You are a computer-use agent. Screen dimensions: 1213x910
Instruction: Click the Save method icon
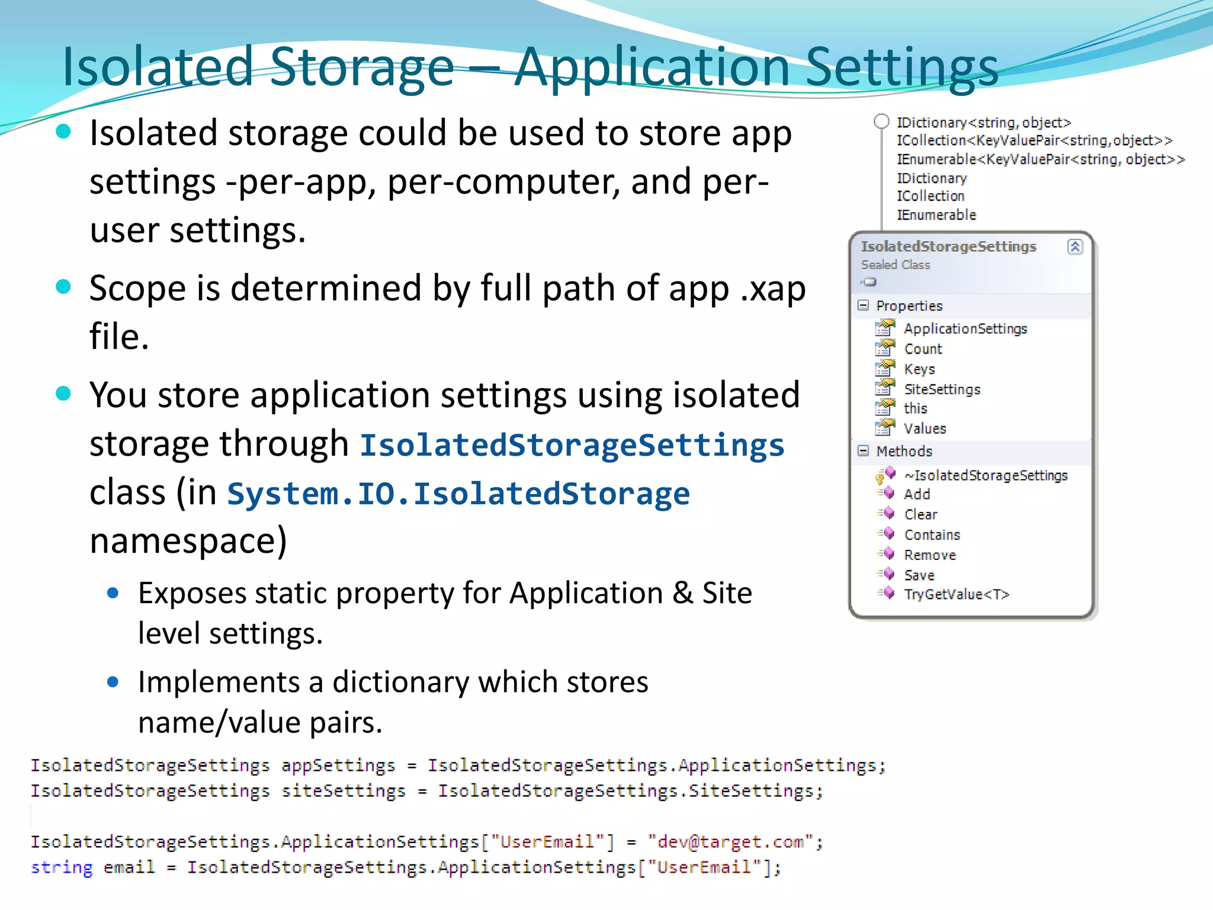pos(886,574)
